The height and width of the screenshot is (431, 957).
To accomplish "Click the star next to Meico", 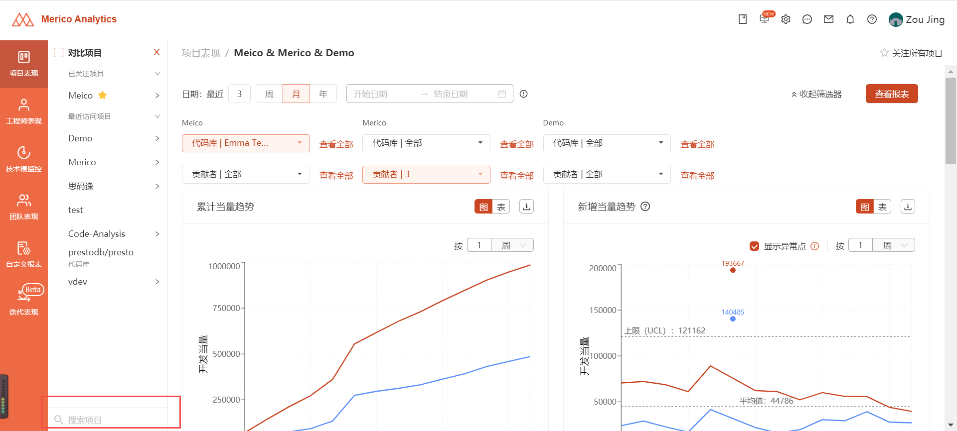I will pyautogui.click(x=103, y=95).
